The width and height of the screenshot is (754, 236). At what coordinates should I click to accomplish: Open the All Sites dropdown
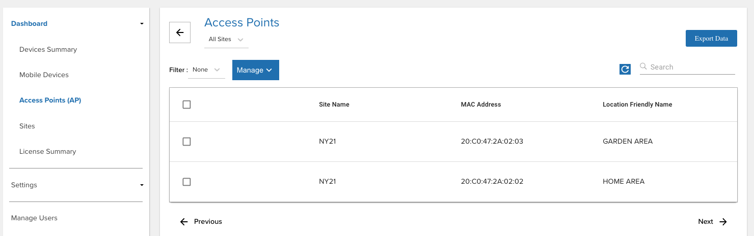coord(226,39)
